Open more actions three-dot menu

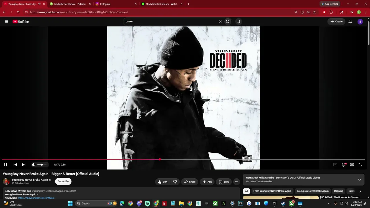tap(236, 182)
